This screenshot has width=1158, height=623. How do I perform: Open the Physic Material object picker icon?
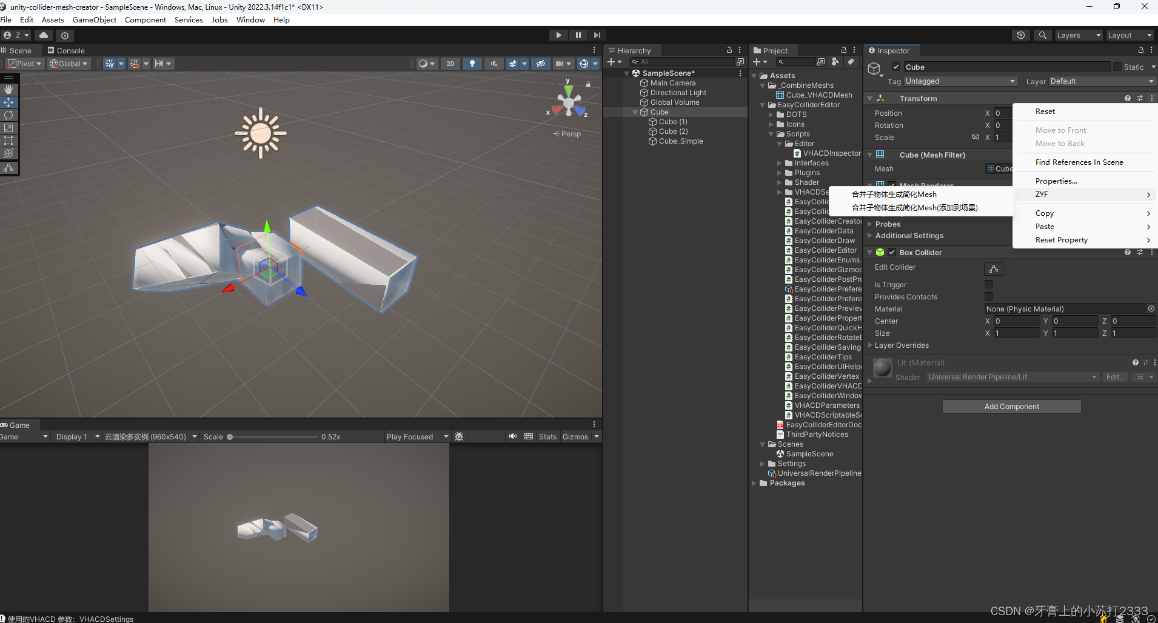1151,308
